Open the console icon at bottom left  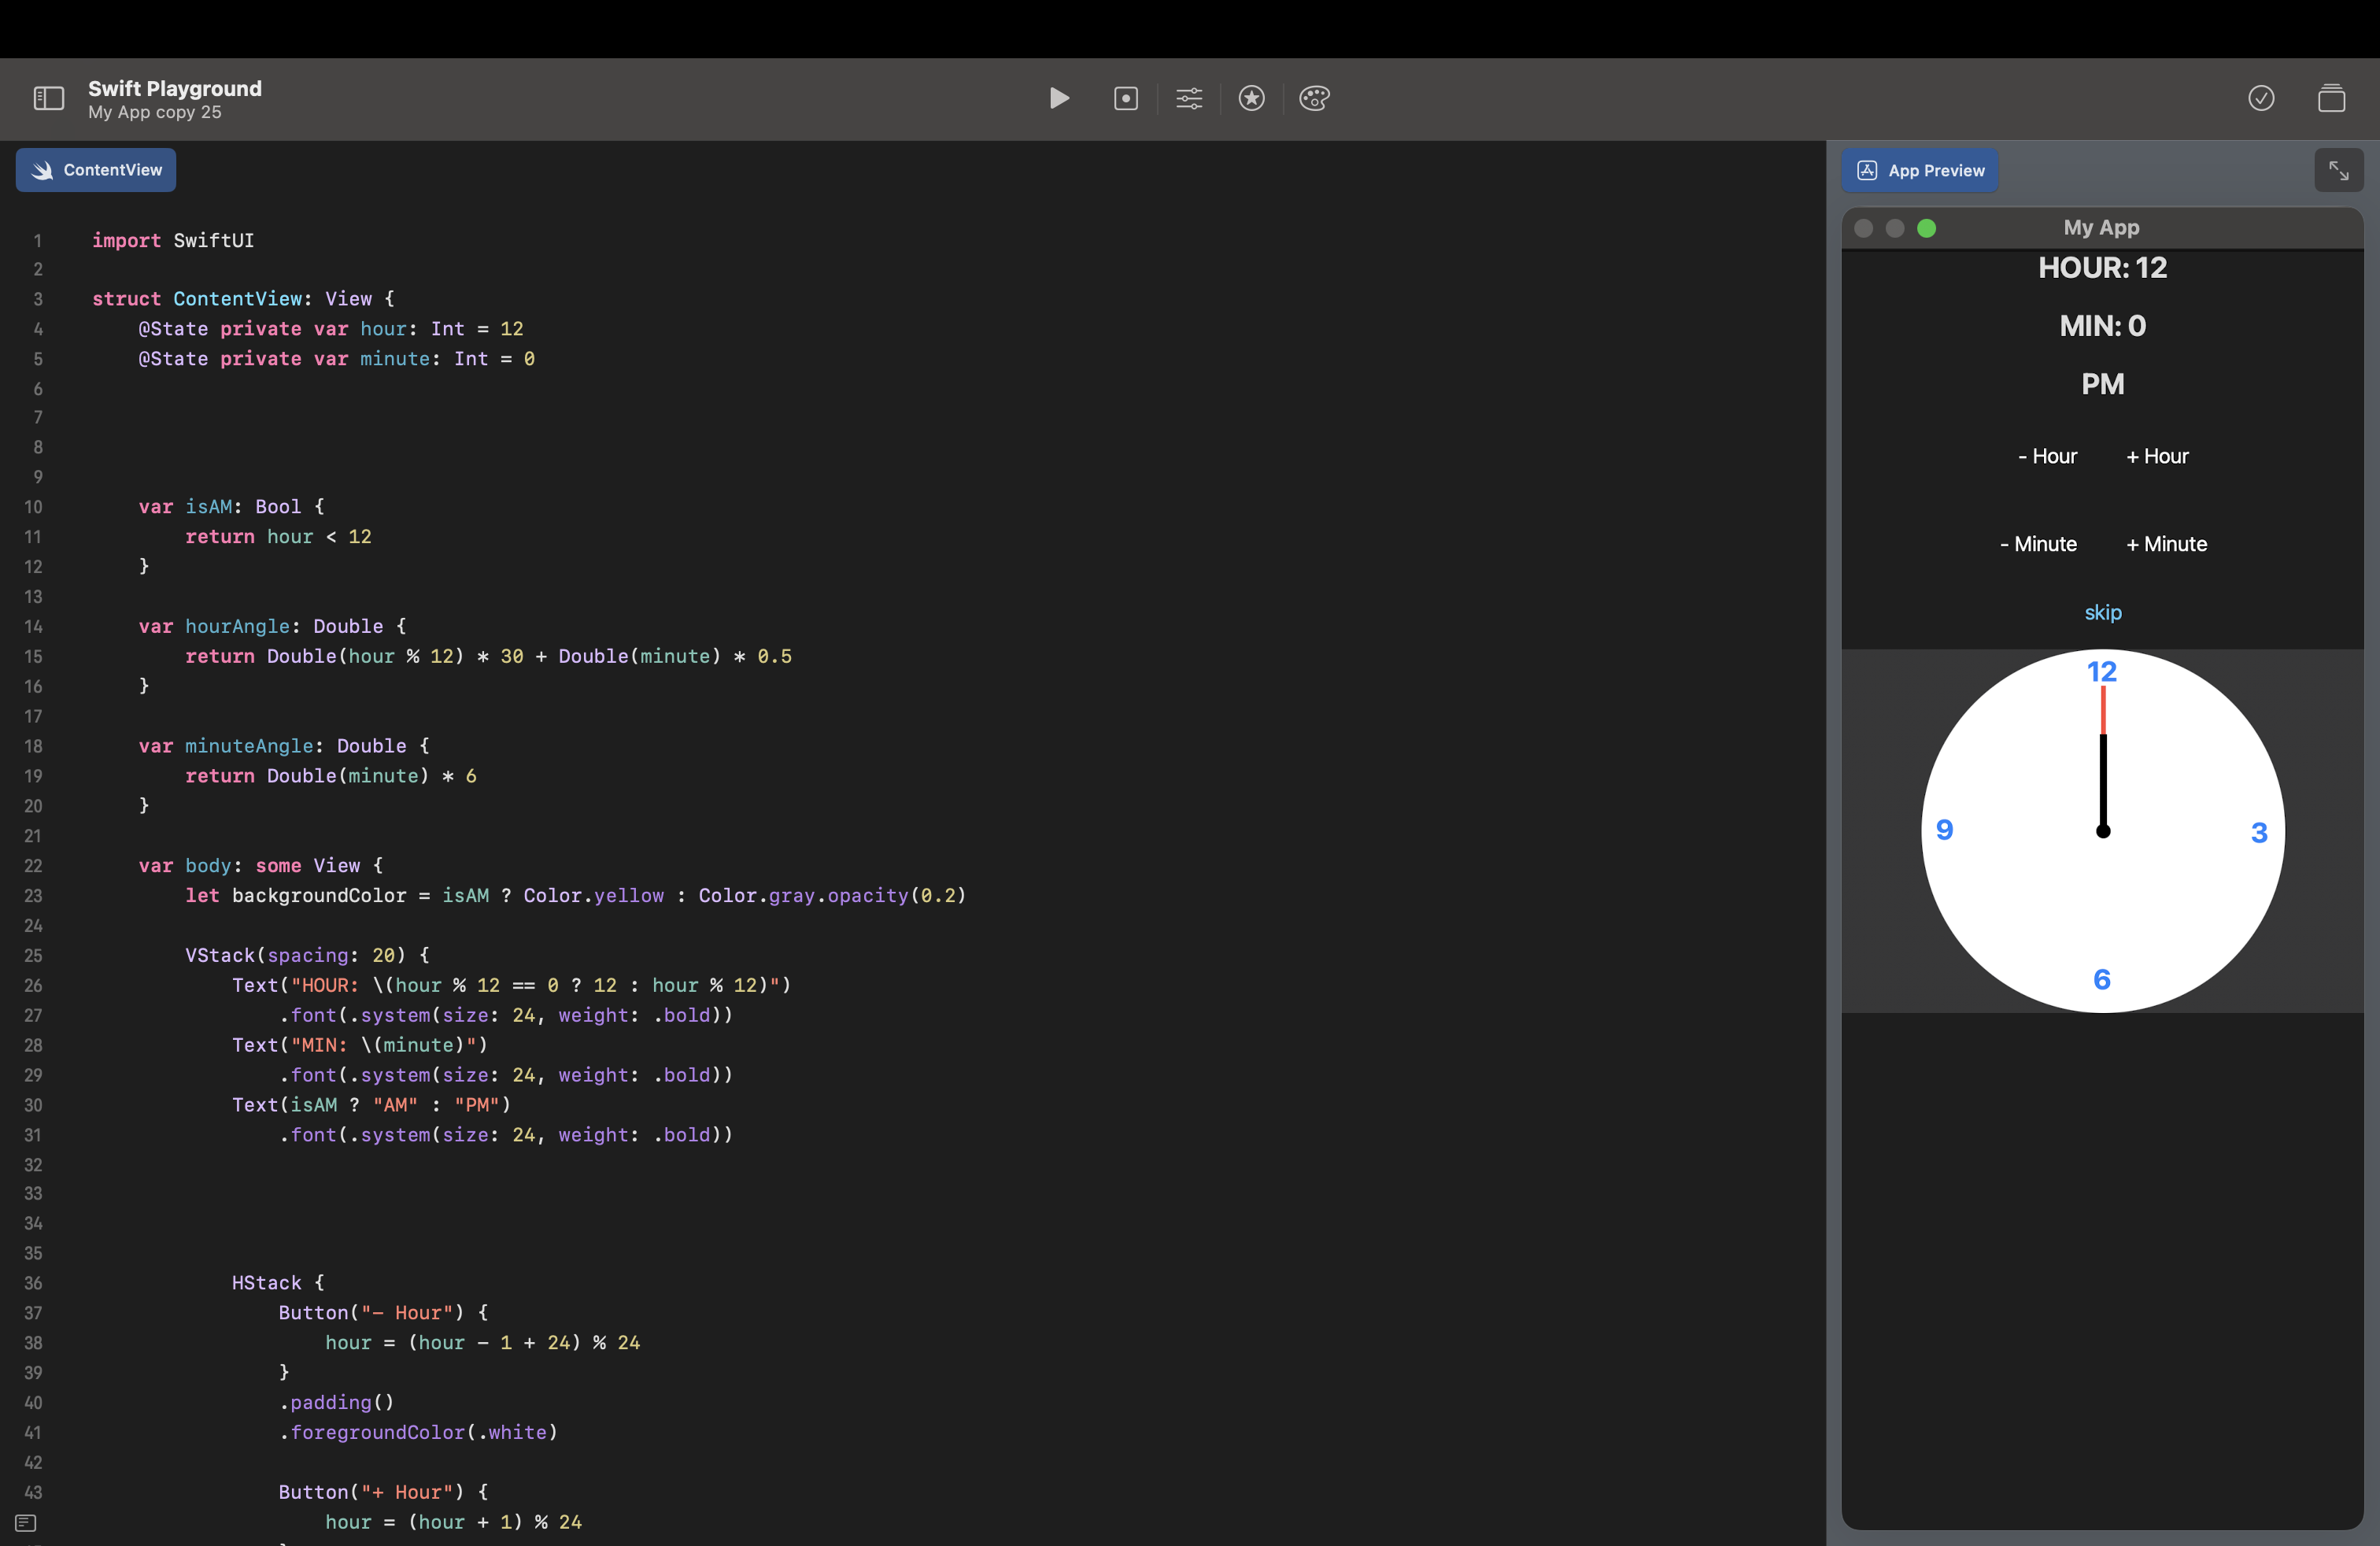[x=26, y=1523]
